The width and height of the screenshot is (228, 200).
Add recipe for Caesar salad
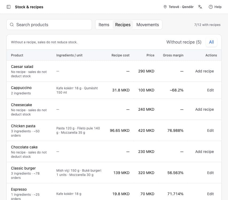point(204,71)
